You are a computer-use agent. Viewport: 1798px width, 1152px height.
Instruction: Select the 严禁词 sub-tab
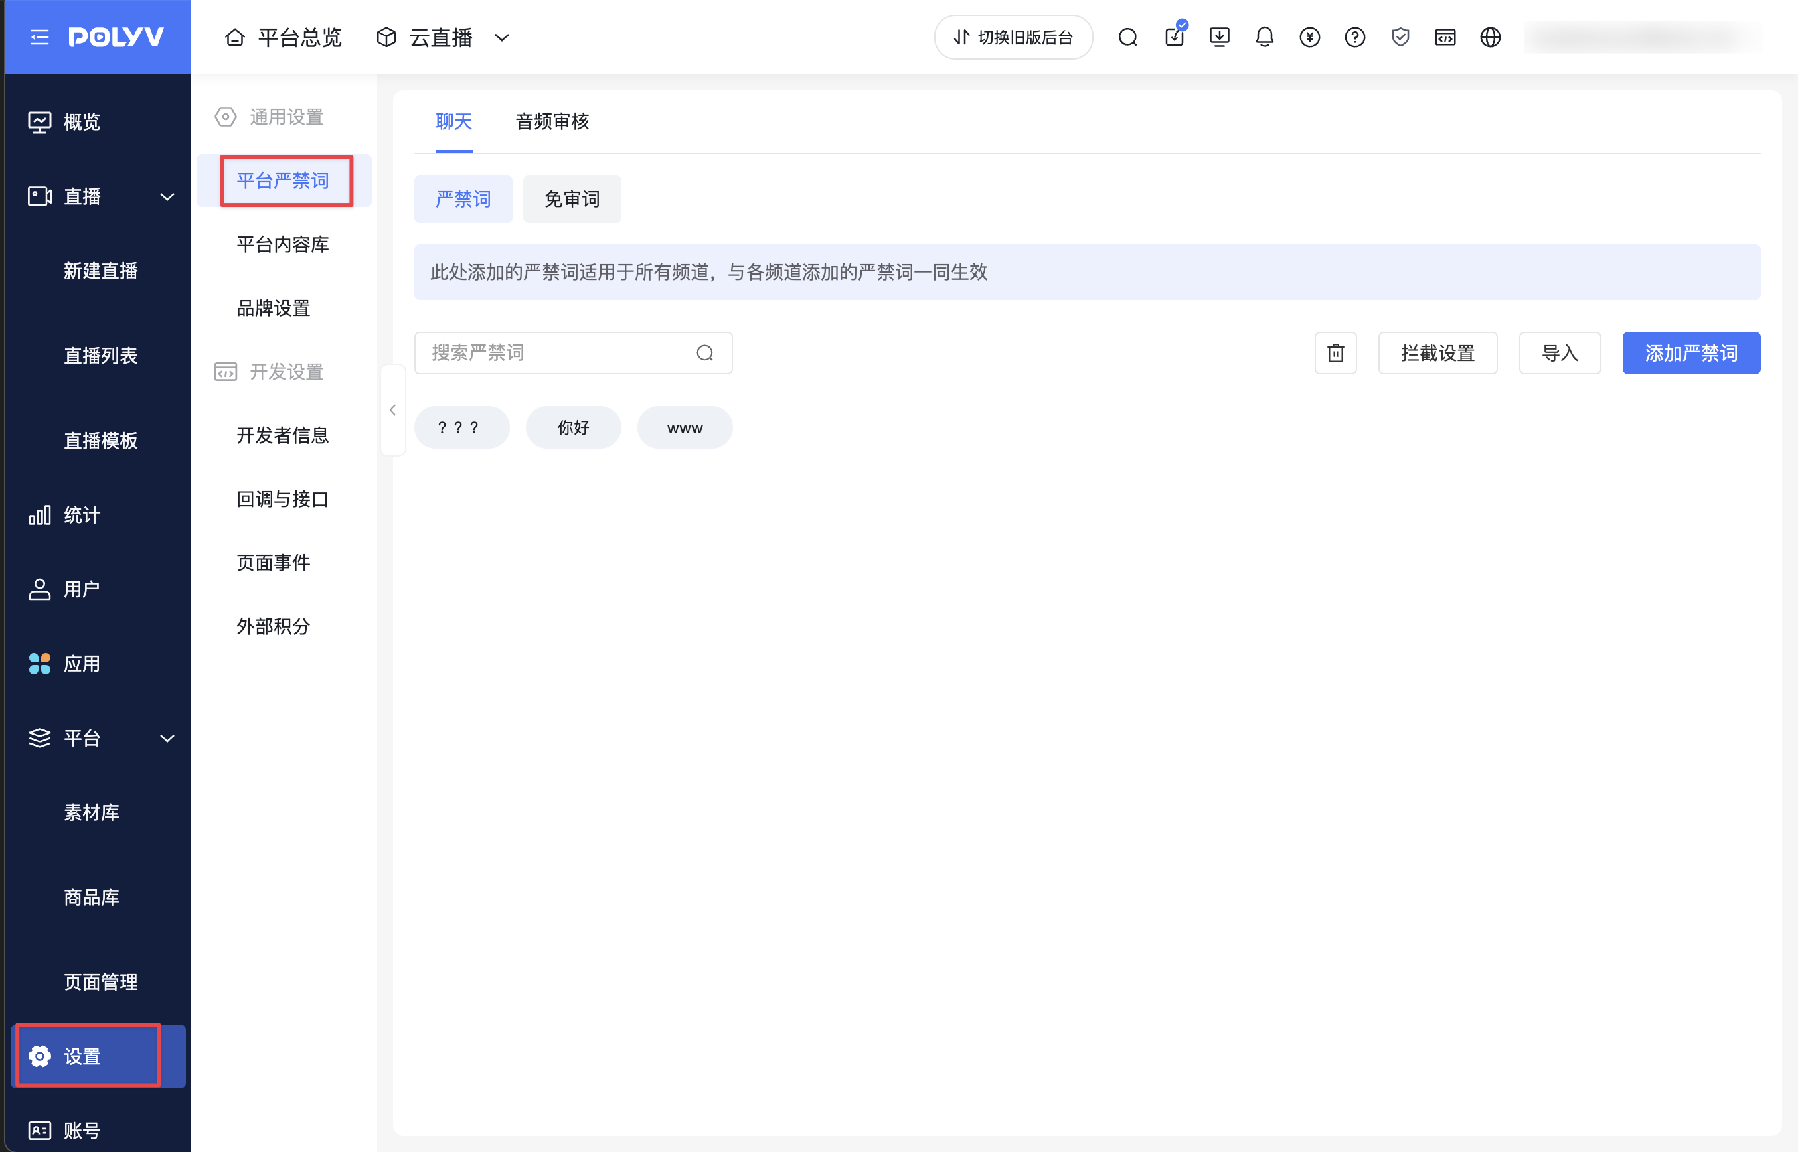pos(463,199)
